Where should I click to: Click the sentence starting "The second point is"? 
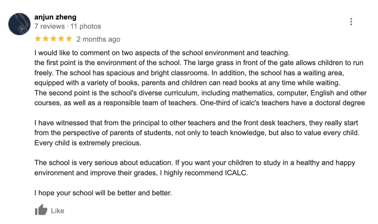click(x=200, y=98)
